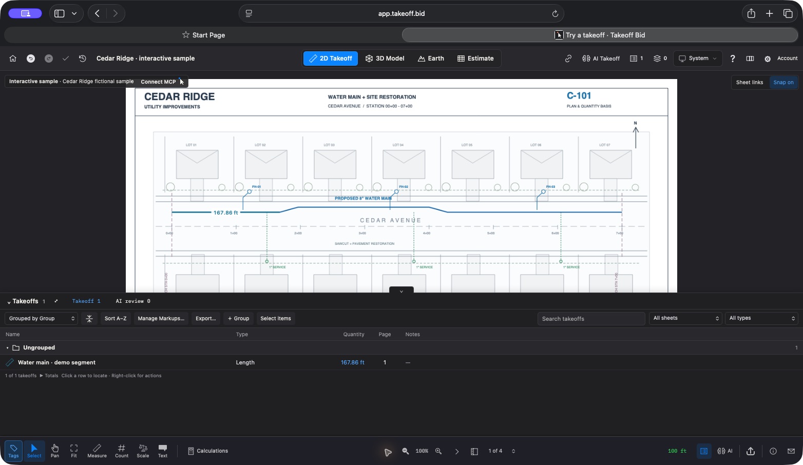This screenshot has height=465, width=803.
Task: Click the Export button
Action: [x=206, y=319]
